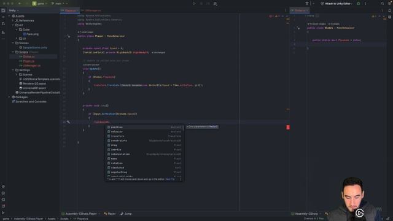Choose 'constraints' completion suggestion
The width and height of the screenshot is (393, 221).
pyautogui.click(x=144, y=141)
